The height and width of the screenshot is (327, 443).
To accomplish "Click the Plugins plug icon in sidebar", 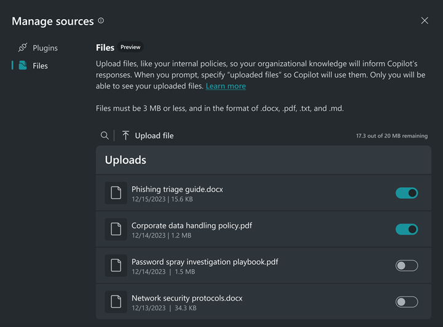I will 23,47.
